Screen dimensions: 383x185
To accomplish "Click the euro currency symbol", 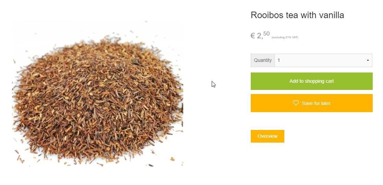I will (x=253, y=36).
